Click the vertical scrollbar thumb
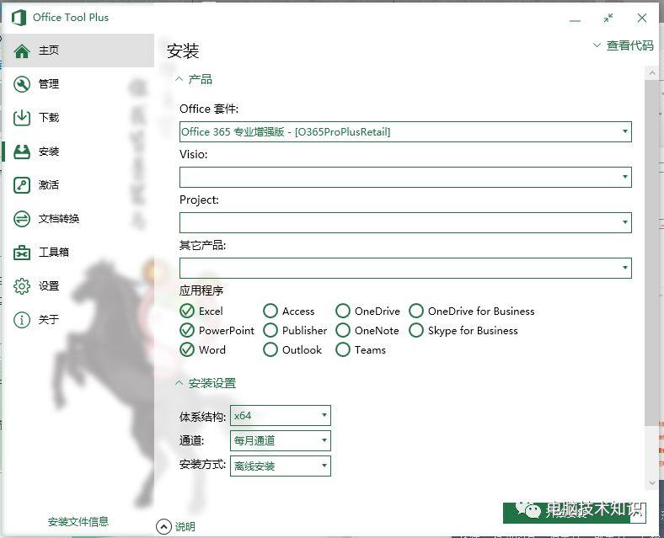 (x=652, y=253)
